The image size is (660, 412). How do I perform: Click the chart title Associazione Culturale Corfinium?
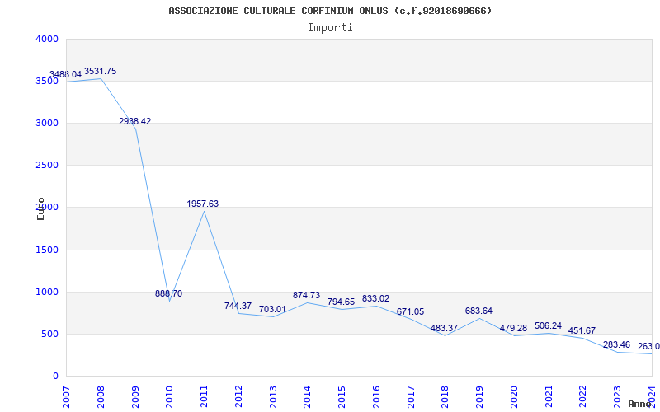(x=330, y=11)
